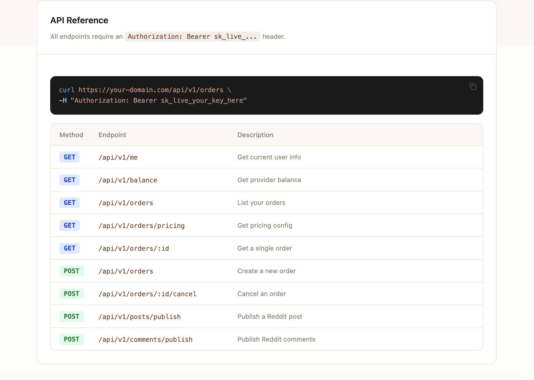The image size is (534, 380).
Task: Select the endpoint in the List your orders row
Action: point(126,203)
